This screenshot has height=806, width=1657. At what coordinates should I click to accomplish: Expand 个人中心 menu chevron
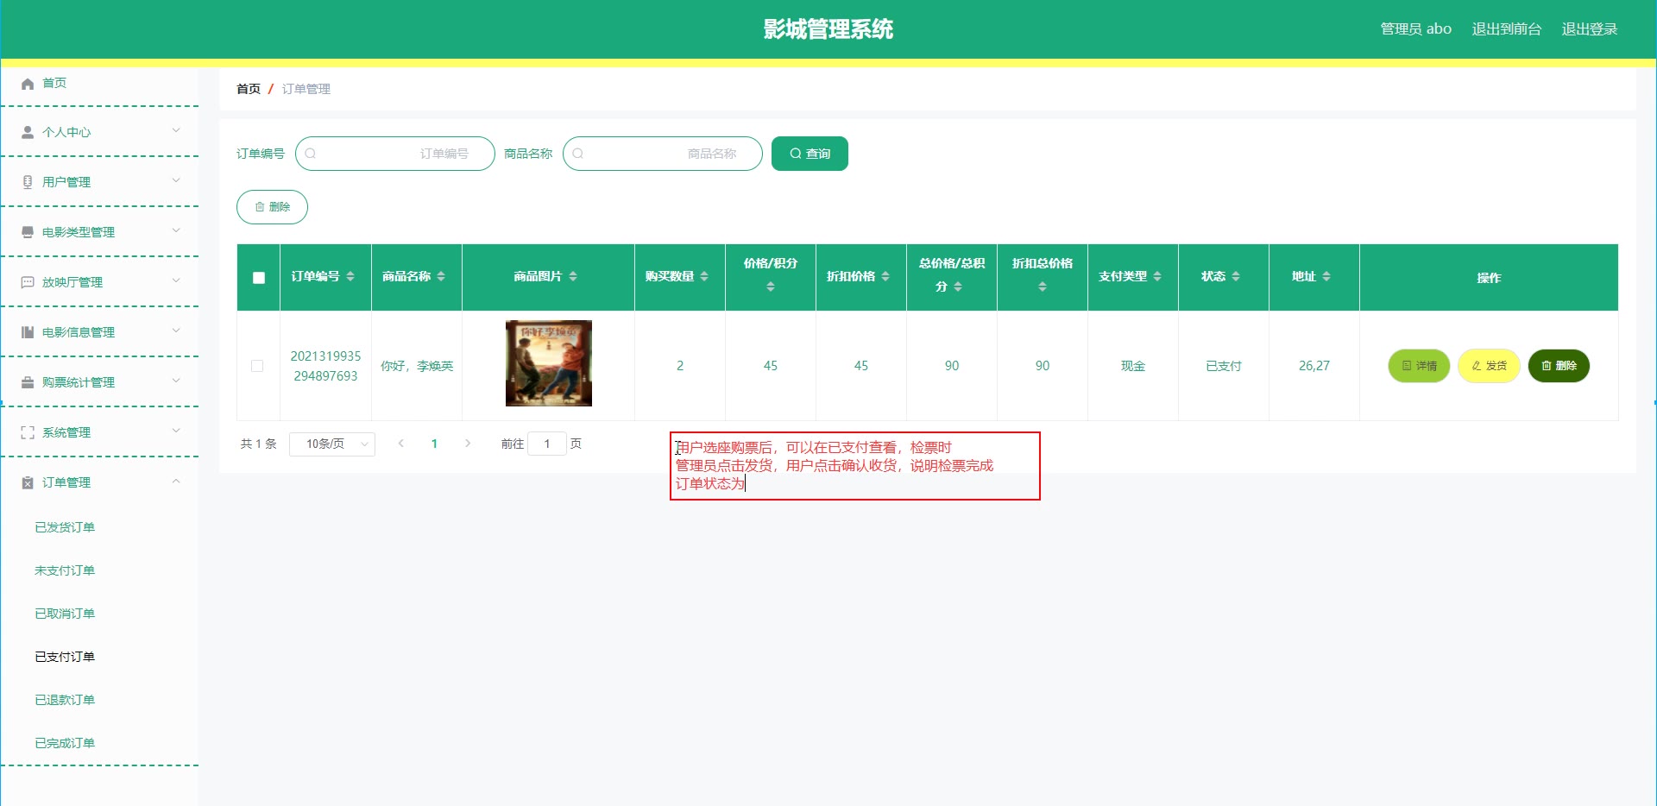click(176, 131)
